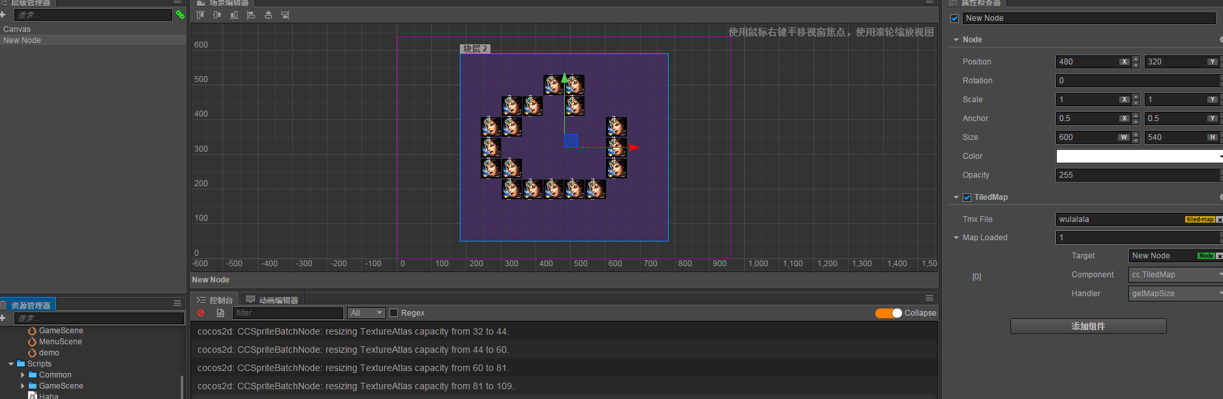Click the Rotation value field
The width and height of the screenshot is (1223, 399).
pyautogui.click(x=1139, y=81)
